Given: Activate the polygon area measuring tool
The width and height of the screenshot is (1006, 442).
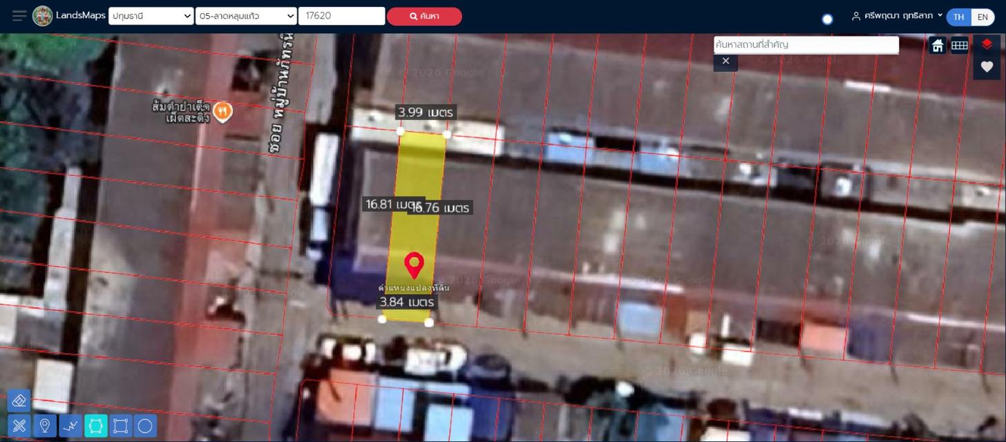Looking at the screenshot, I should (x=95, y=425).
